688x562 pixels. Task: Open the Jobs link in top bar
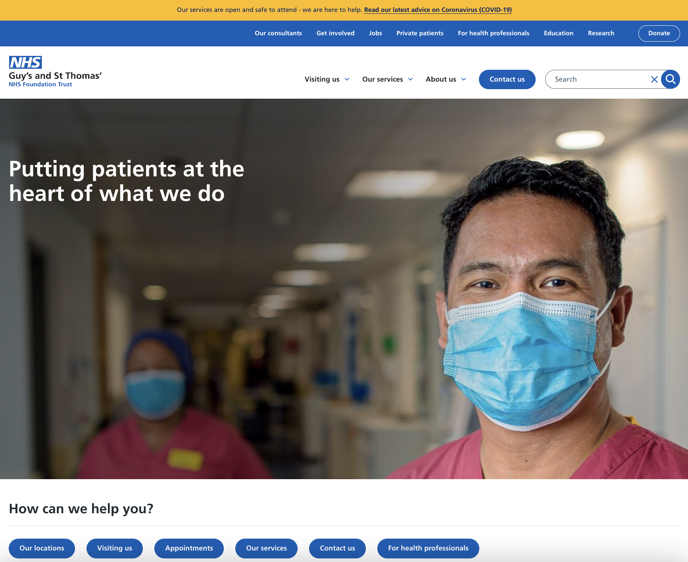click(x=375, y=33)
